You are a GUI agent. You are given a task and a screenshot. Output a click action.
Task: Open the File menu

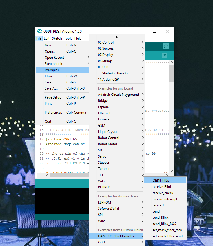pos(39,38)
